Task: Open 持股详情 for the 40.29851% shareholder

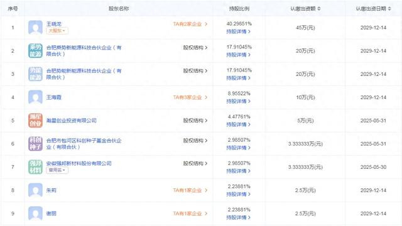Action: (x=239, y=31)
